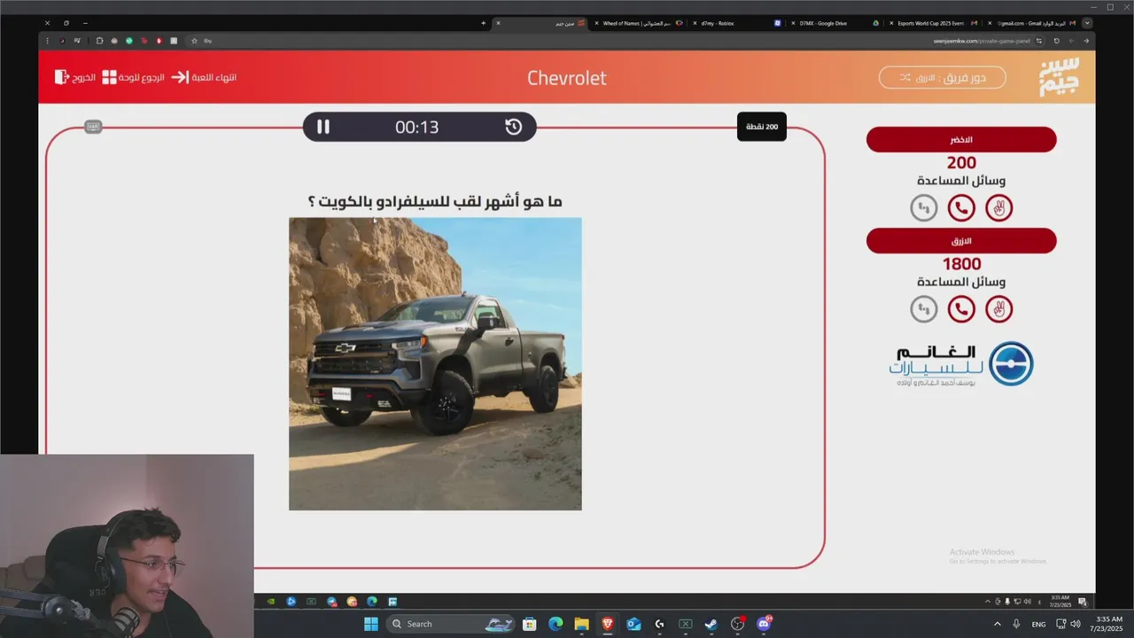Click the question text about Silverado nickname
This screenshot has width=1134, height=638.
435,201
